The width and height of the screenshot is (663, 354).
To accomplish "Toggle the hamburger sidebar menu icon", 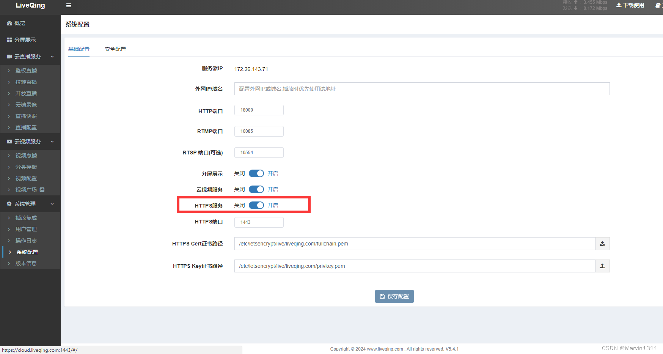I will [69, 5].
